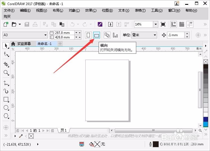Click the full-screen preview icon
The height and width of the screenshot is (151, 210).
163,24
